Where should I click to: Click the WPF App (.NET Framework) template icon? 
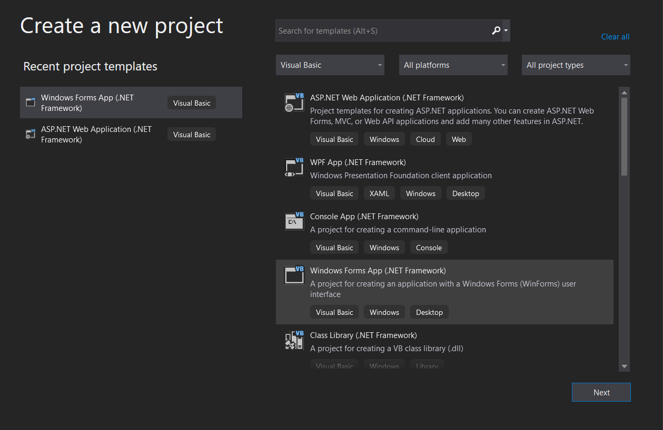click(x=293, y=168)
